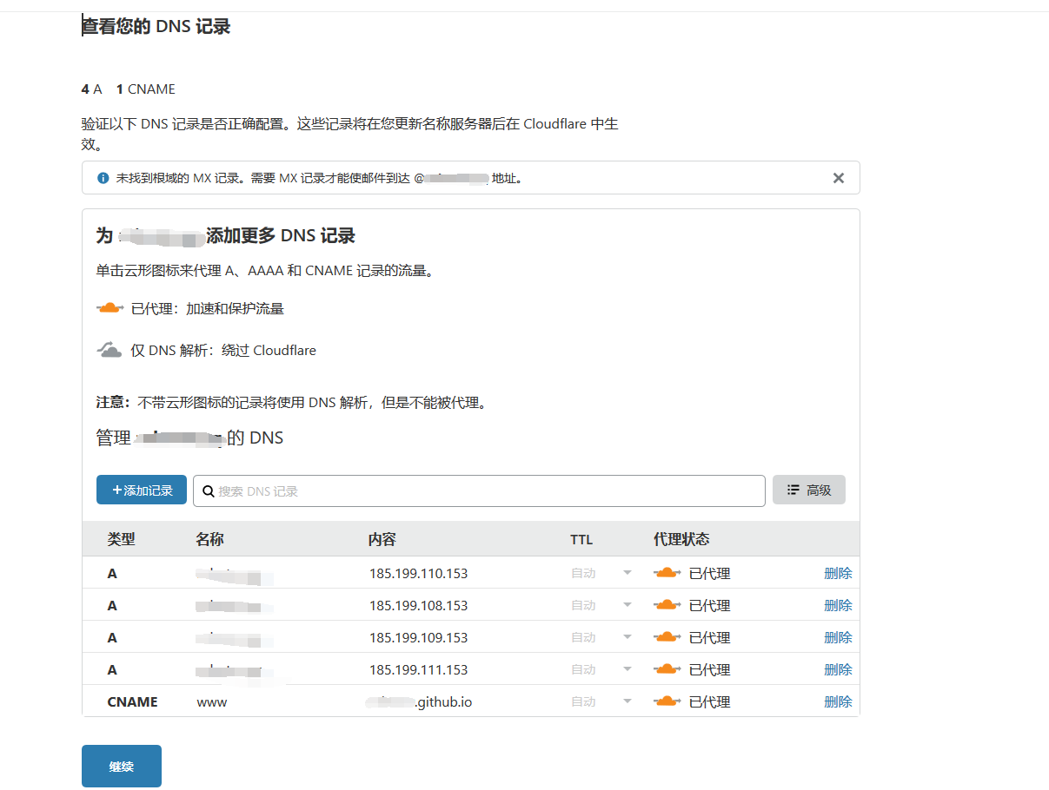Screen dimensions: 1049x790
Task: Click the info icon in MX notice
Action: tap(103, 178)
